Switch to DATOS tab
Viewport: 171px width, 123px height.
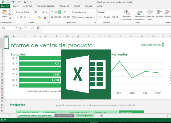(77, 6)
